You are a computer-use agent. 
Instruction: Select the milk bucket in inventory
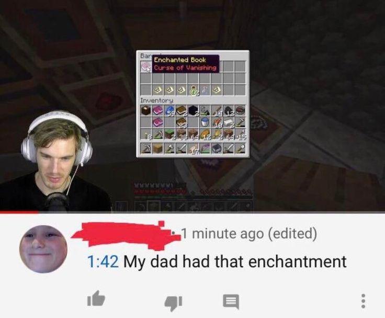tap(205, 122)
